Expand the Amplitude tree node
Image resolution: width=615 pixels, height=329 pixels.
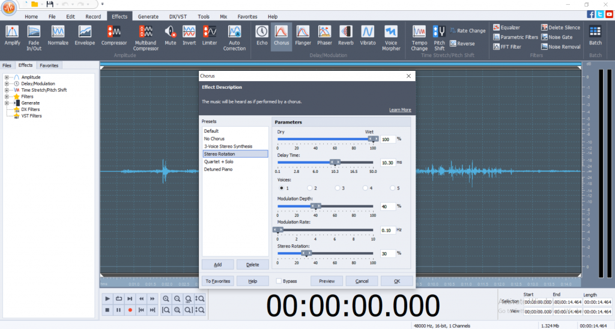[x=7, y=77]
